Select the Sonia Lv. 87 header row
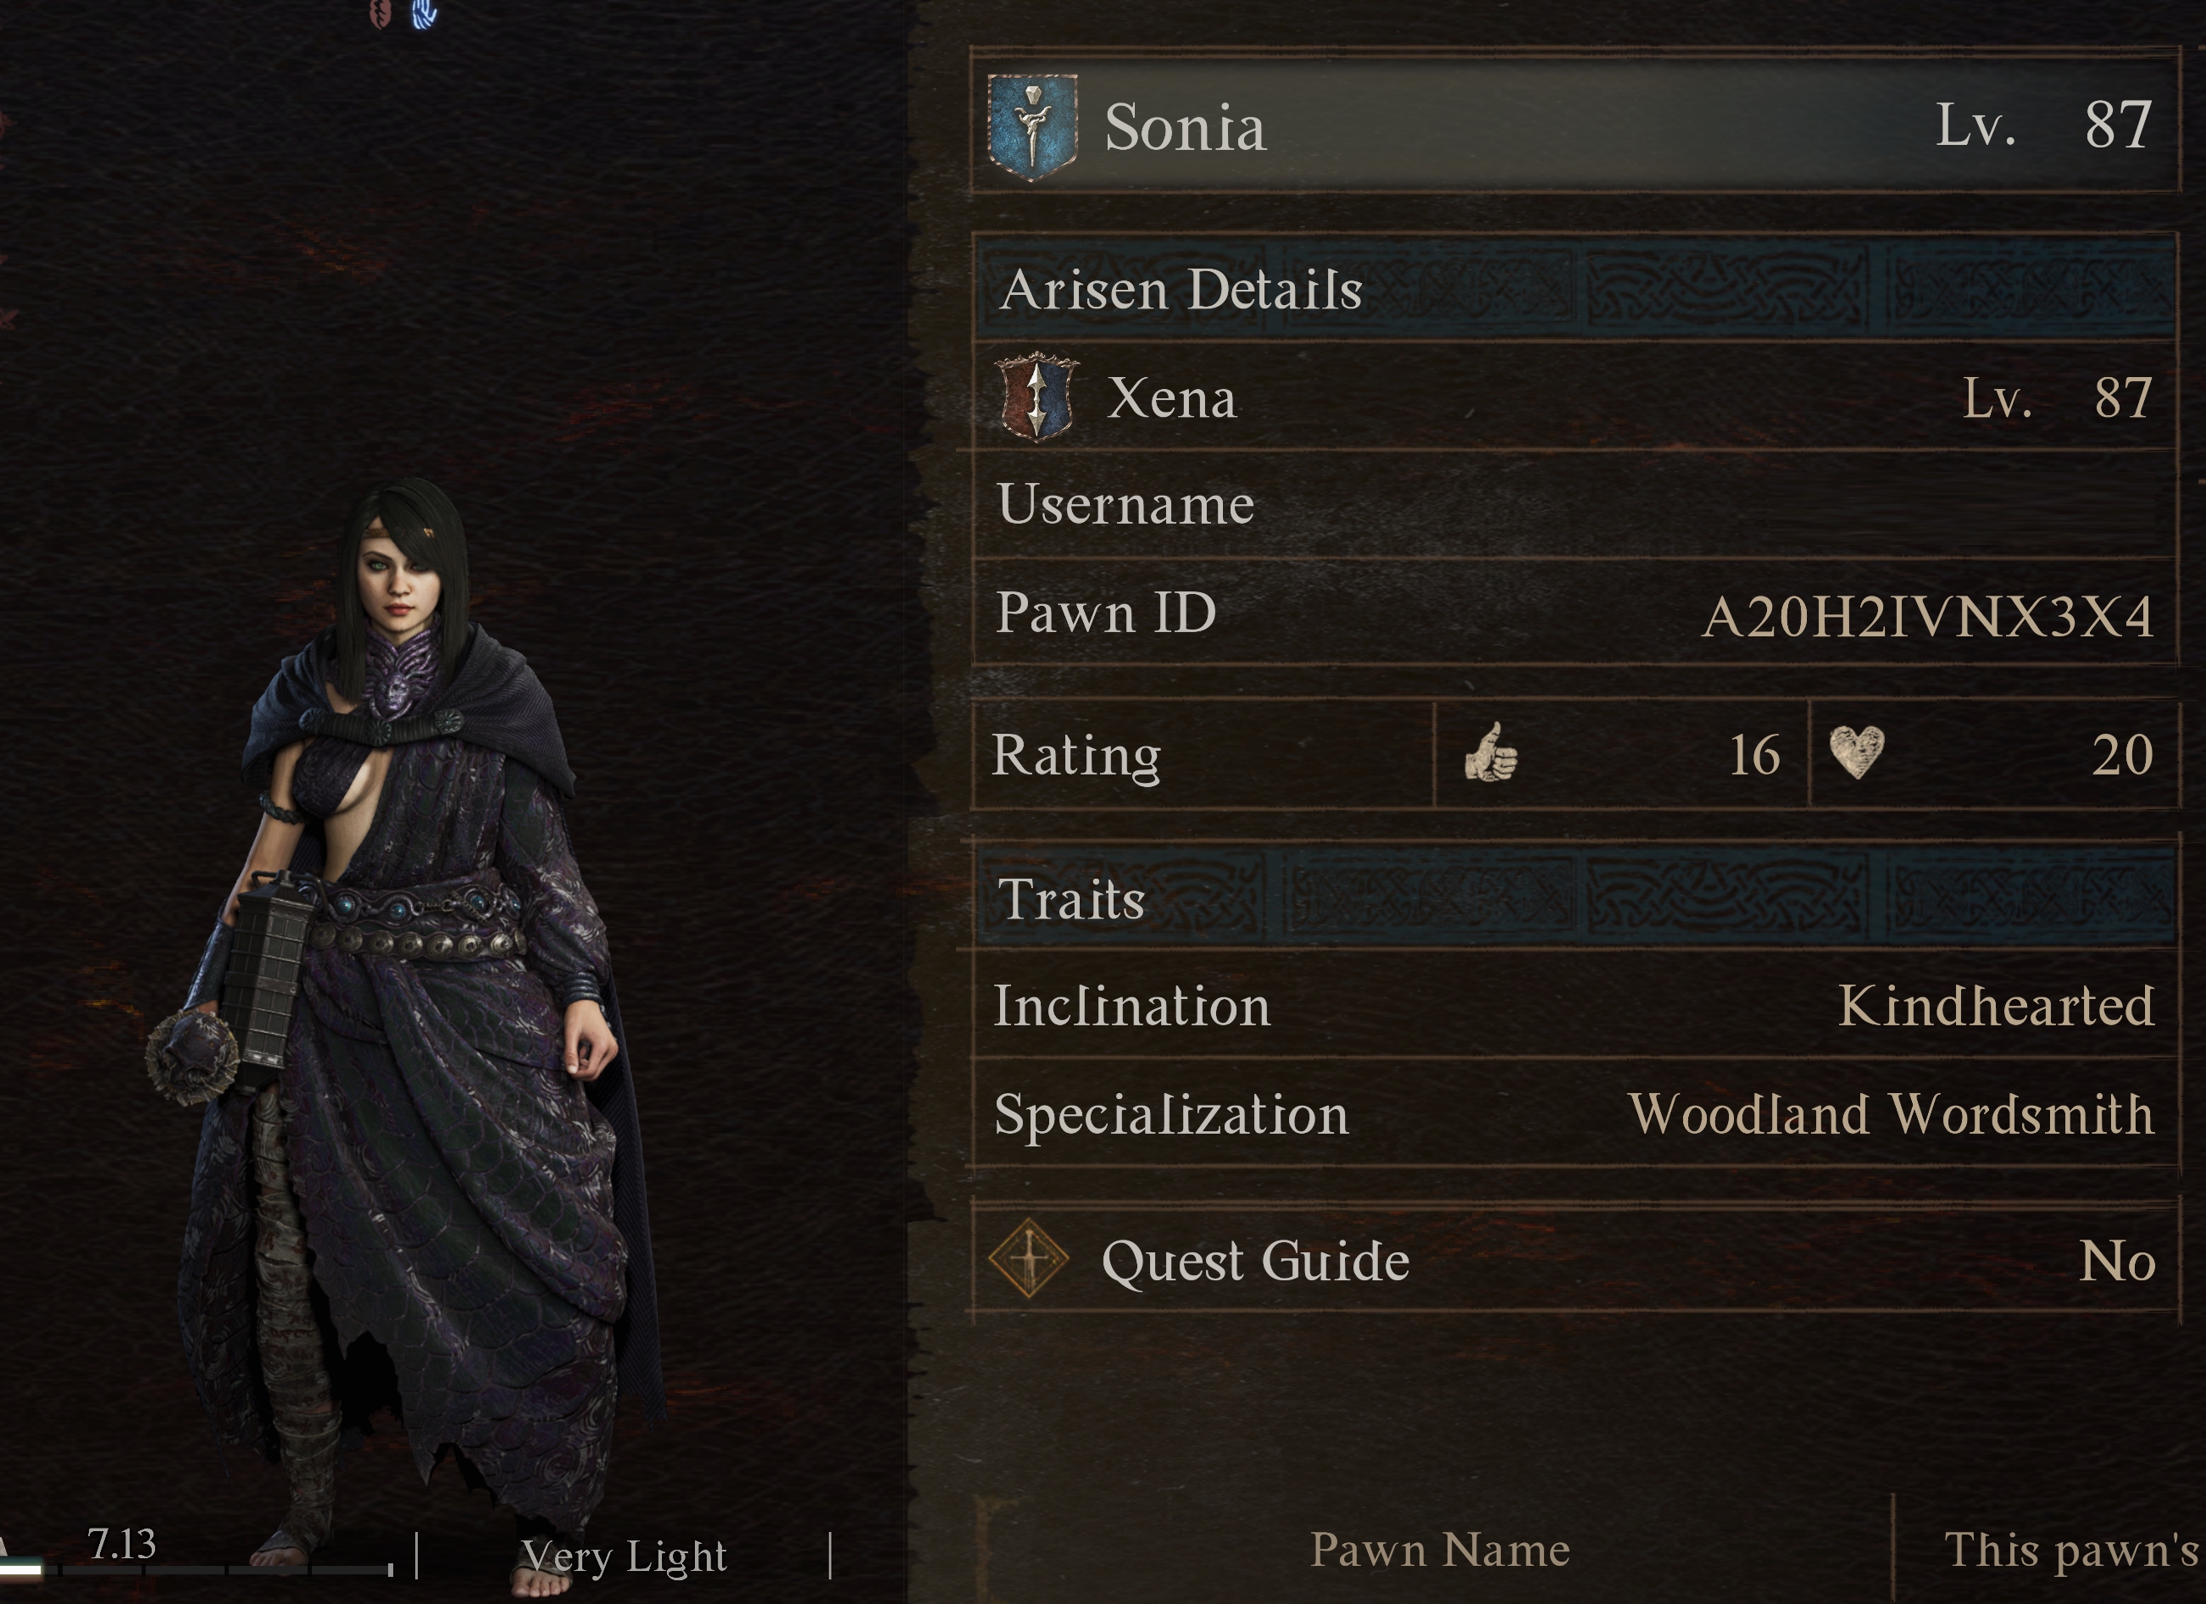The width and height of the screenshot is (2206, 1604). [x=1574, y=125]
